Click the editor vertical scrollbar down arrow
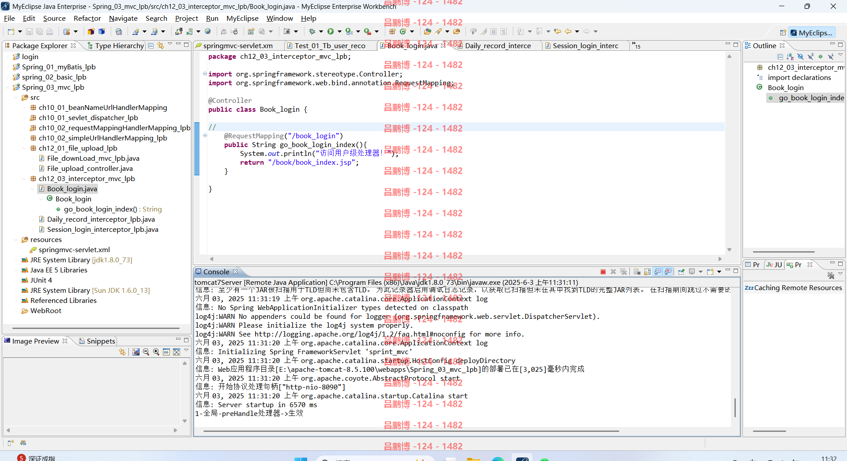Image resolution: width=847 pixels, height=461 pixels. [x=729, y=250]
